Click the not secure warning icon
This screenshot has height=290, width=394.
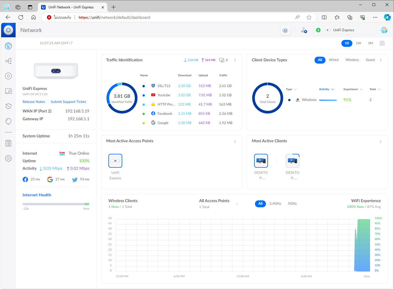point(49,17)
